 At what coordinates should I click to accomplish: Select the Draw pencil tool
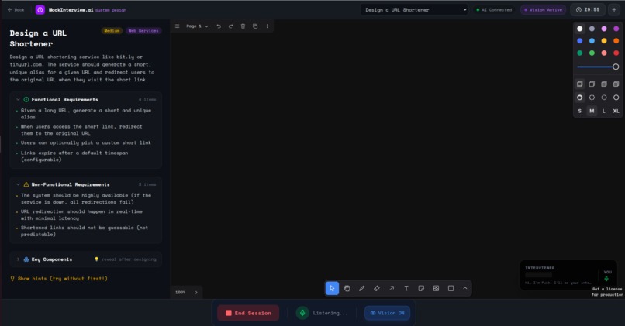[x=362, y=288]
